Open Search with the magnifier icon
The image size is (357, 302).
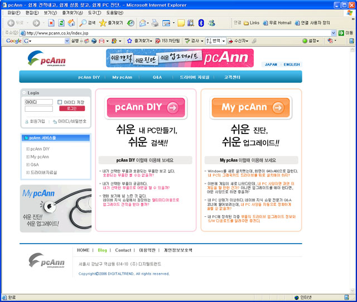(x=88, y=23)
